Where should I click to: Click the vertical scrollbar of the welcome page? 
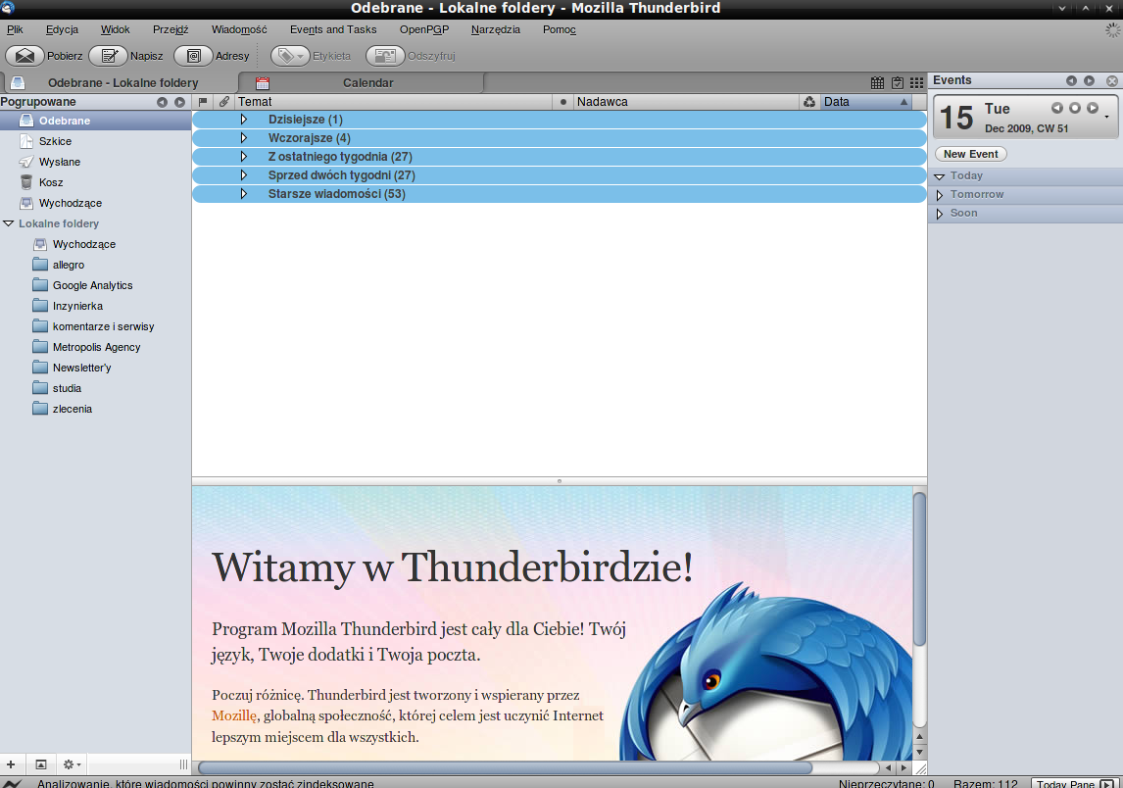(x=919, y=569)
